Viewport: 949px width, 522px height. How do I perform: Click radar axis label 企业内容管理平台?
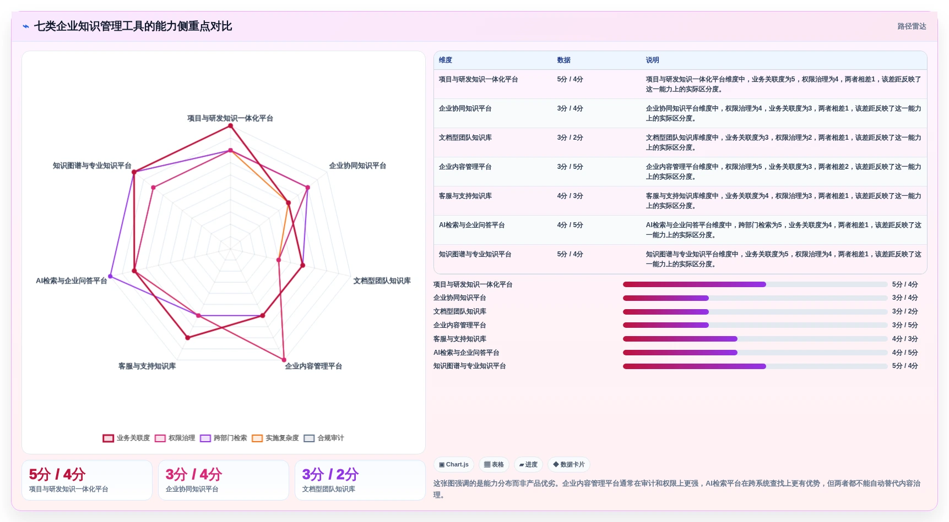point(313,366)
